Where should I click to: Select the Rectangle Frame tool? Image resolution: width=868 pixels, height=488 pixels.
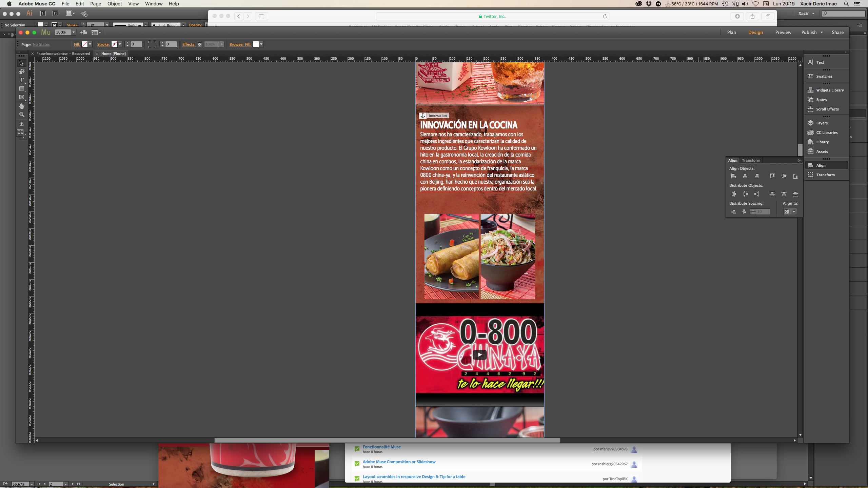pos(22,97)
